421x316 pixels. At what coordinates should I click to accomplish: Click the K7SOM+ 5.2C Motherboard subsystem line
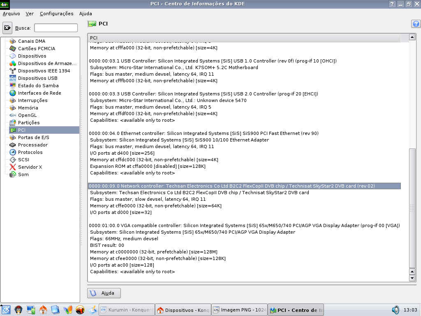pyautogui.click(x=174, y=67)
